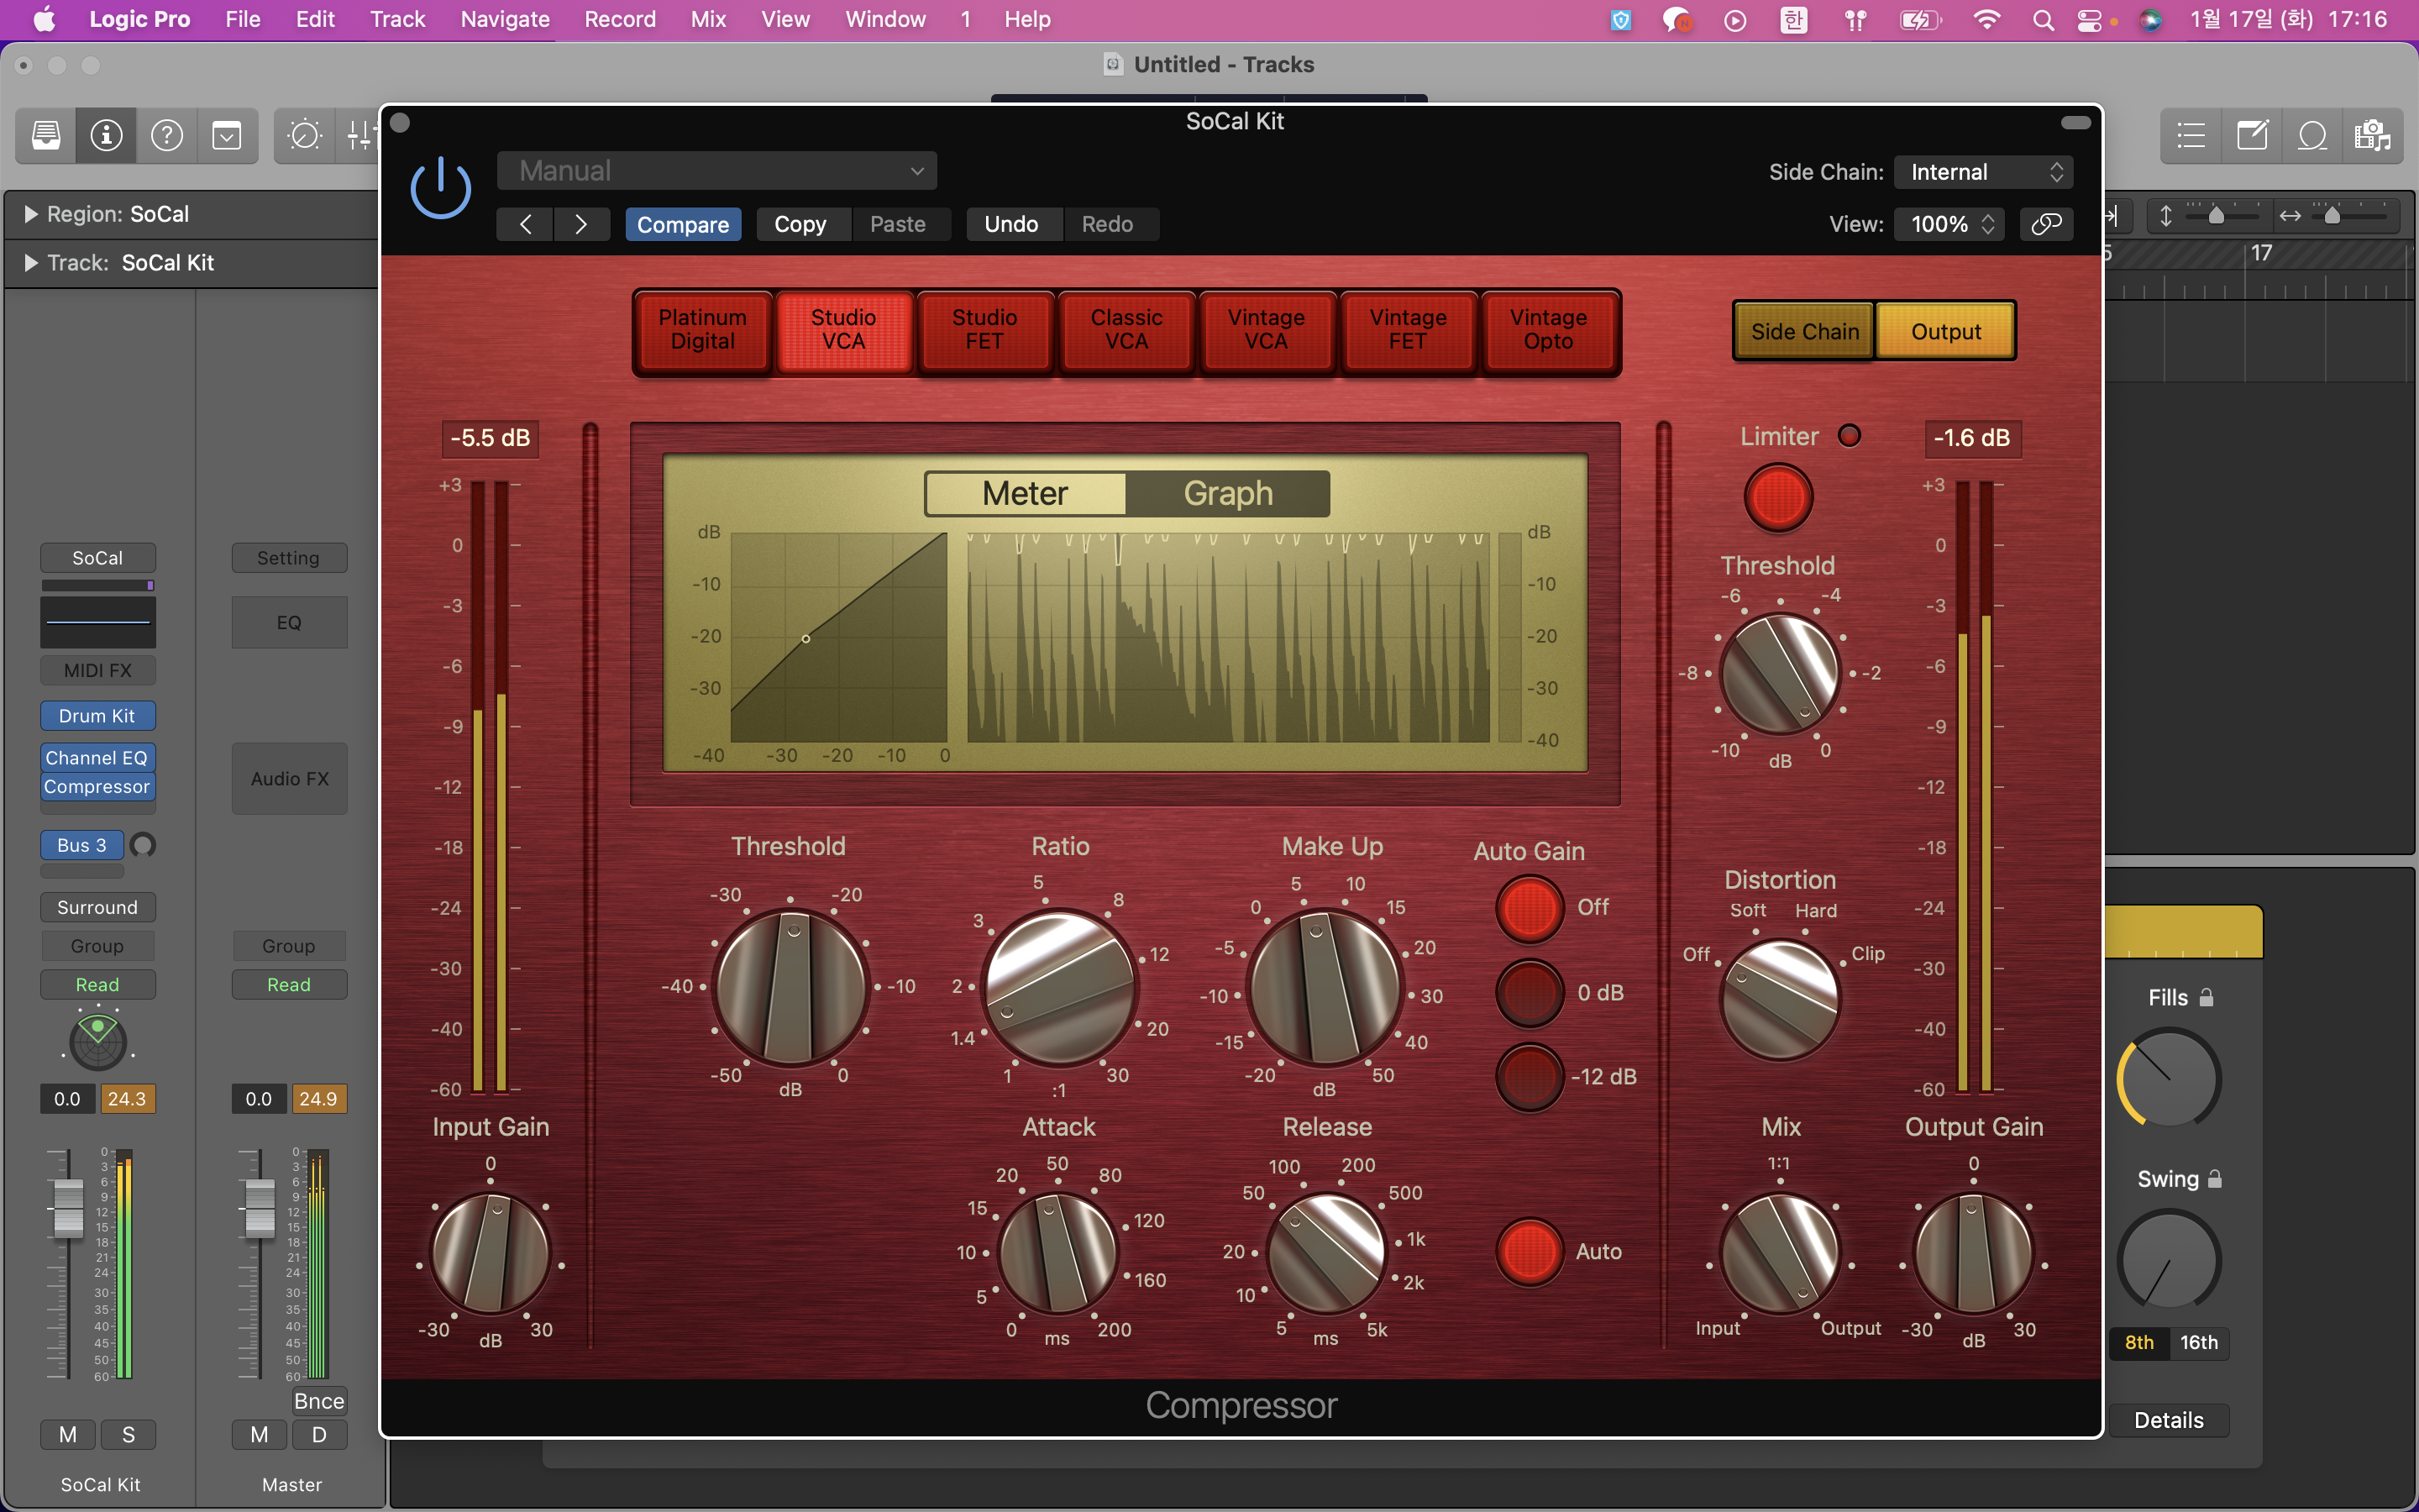Open the List Editors icon
The height and width of the screenshot is (1512, 2419).
pyautogui.click(x=2191, y=135)
